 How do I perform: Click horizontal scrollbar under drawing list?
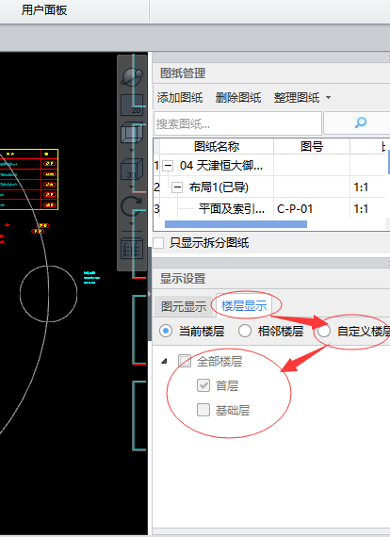[x=236, y=224]
